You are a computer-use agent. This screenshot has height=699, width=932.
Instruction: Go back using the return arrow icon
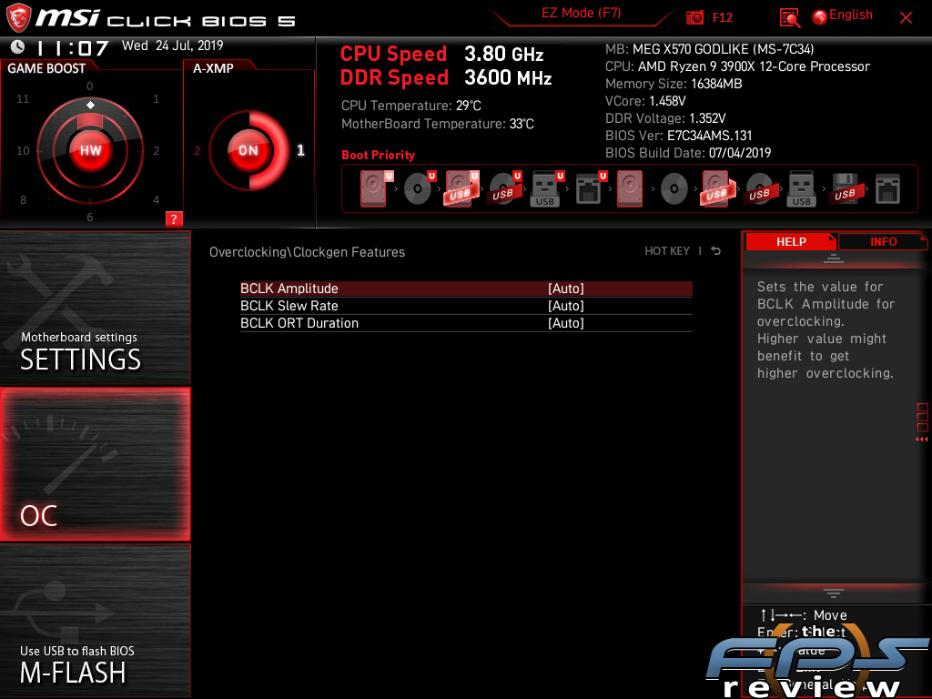(716, 251)
